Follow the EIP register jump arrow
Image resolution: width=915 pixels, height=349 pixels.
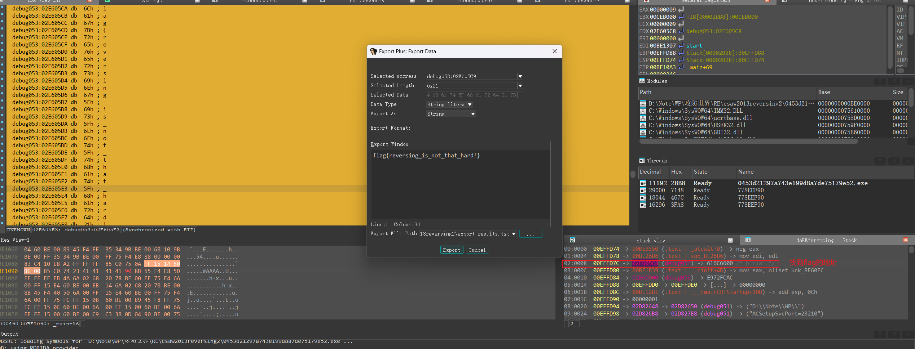(x=681, y=67)
